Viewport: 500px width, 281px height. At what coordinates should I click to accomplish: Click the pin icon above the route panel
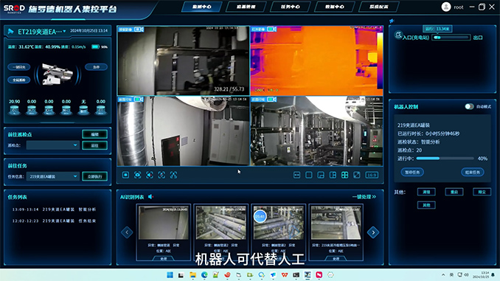point(392,21)
